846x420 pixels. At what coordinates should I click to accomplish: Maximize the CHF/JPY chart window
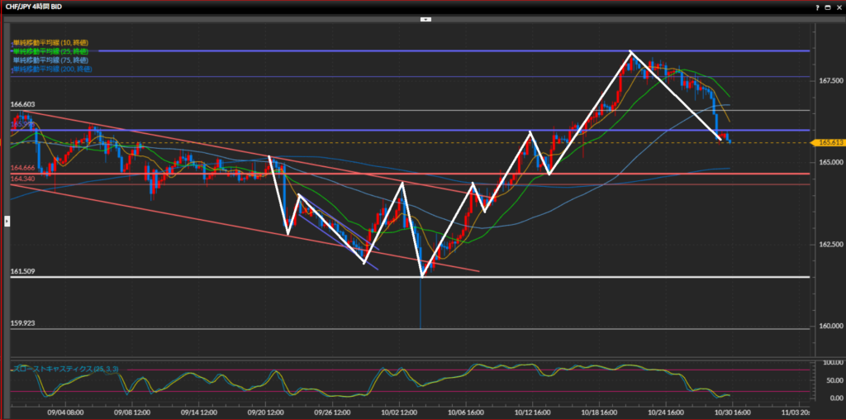[829, 7]
